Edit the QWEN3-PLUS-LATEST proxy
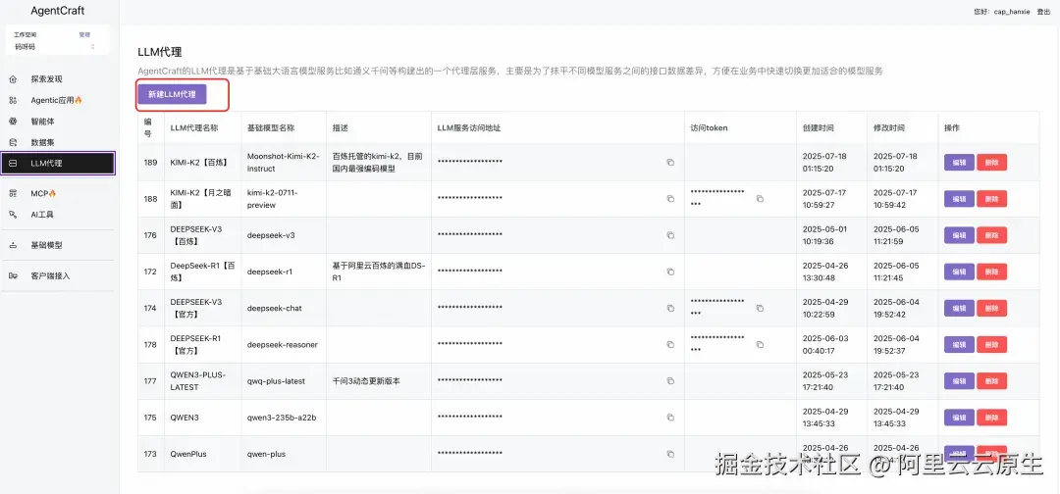This screenshot has height=494, width=1060. point(959,380)
